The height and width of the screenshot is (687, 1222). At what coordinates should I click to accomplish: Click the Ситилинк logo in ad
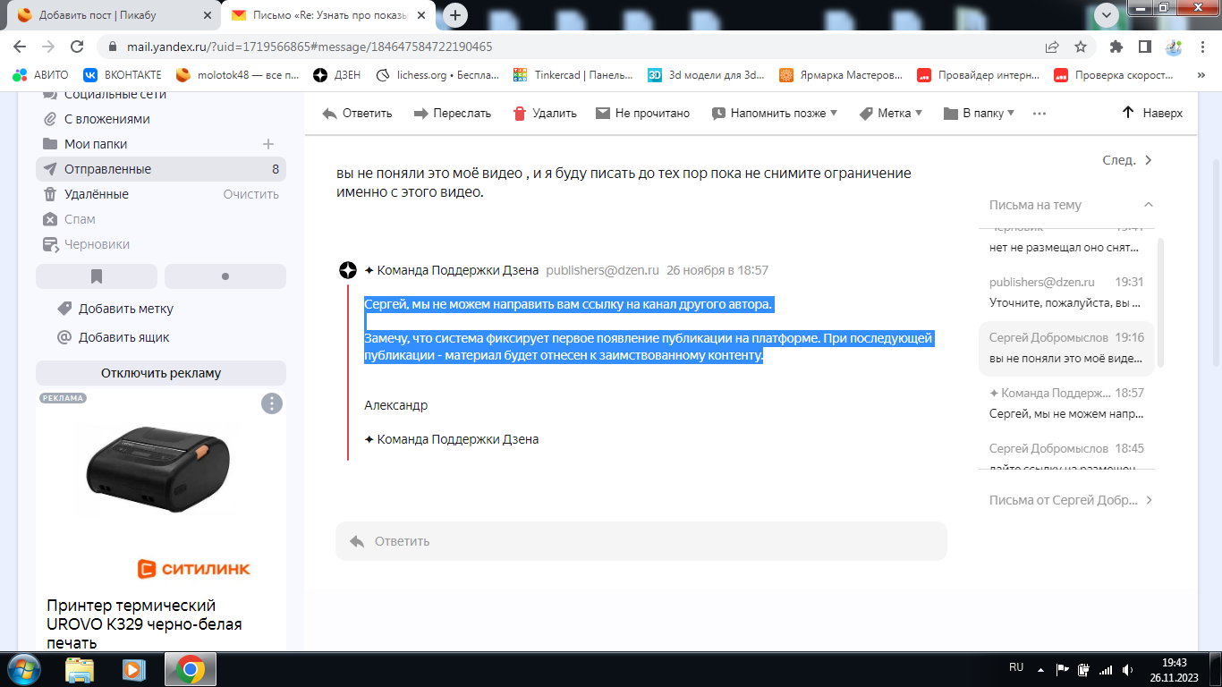tap(193, 569)
